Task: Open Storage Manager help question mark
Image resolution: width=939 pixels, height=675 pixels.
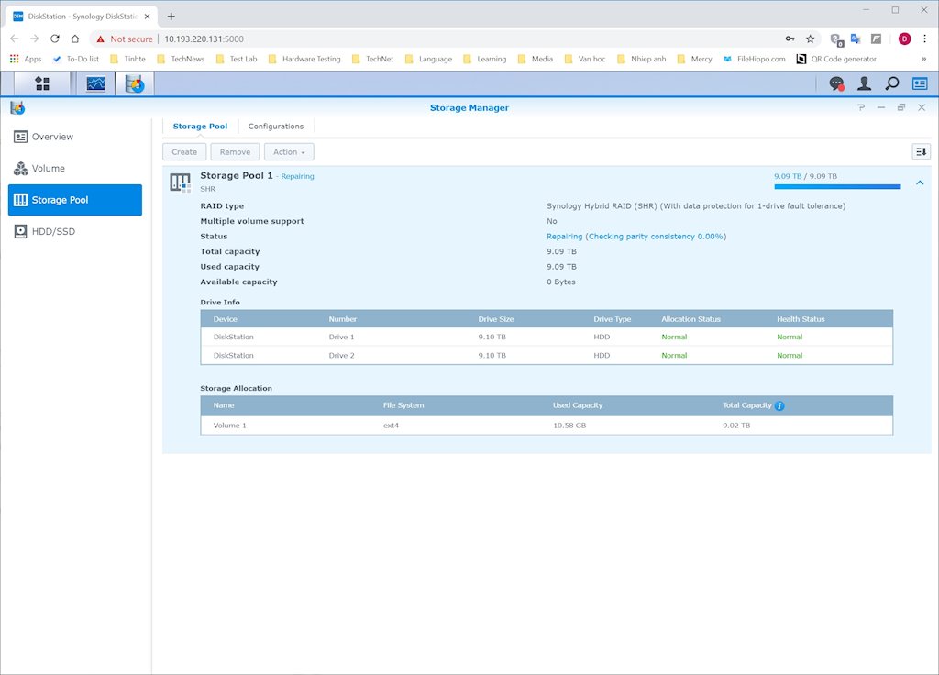Action: [861, 107]
